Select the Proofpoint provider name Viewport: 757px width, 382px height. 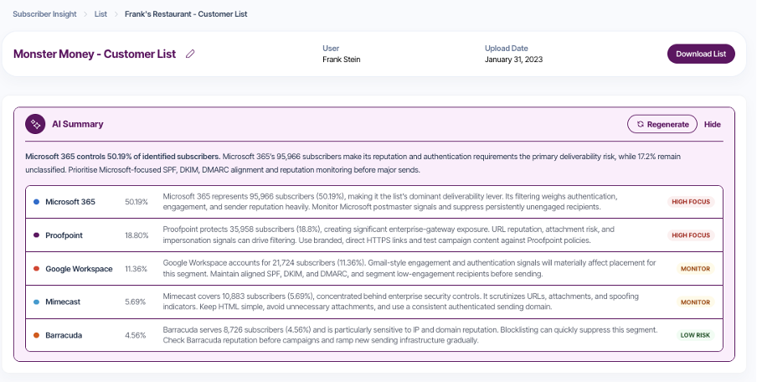click(64, 235)
